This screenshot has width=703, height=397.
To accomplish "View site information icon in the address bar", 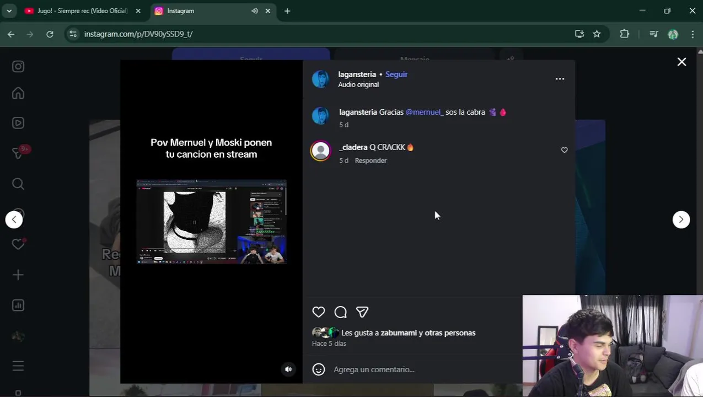I will (73, 34).
